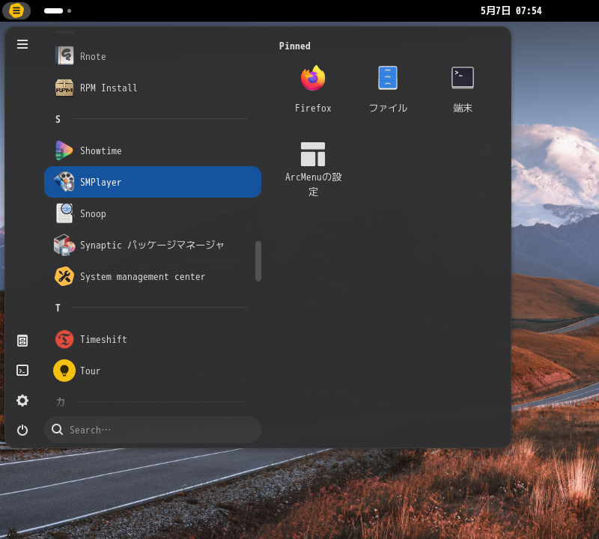This screenshot has height=539, width=599.
Task: Open SMPlayer from the list
Action: point(153,182)
